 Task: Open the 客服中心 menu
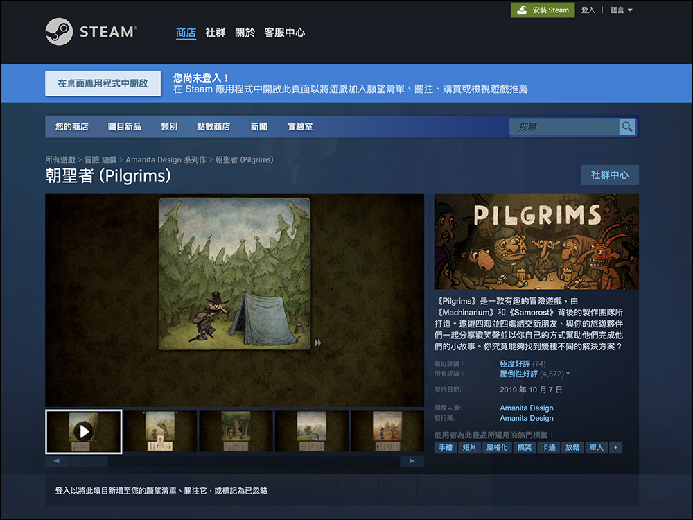pyautogui.click(x=285, y=33)
